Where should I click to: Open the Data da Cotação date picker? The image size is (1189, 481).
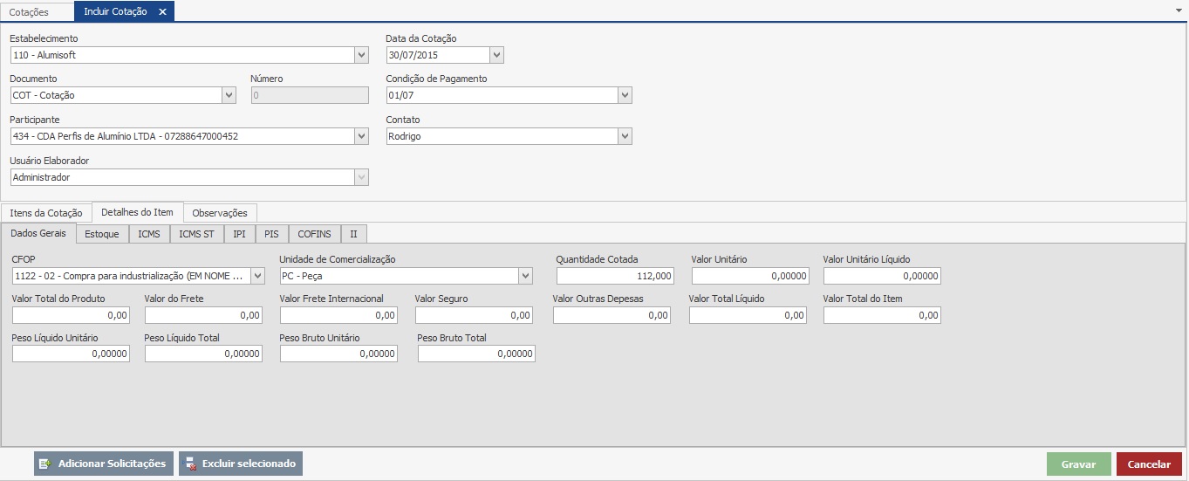tap(496, 55)
